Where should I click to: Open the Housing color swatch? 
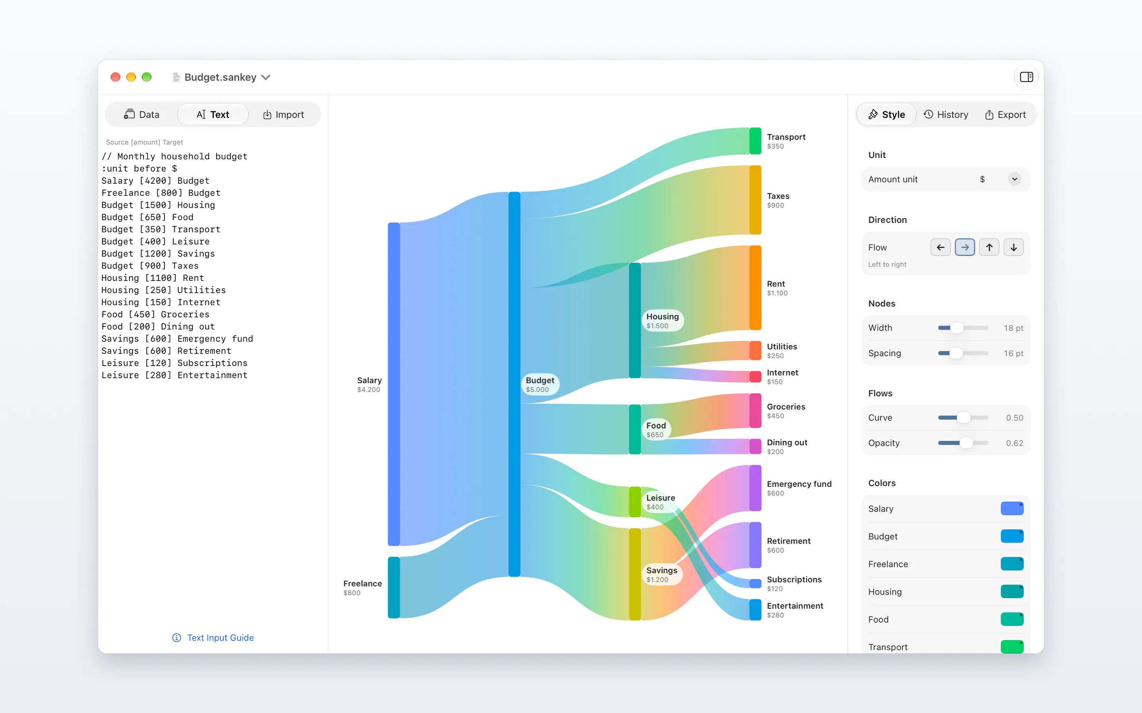tap(1012, 591)
